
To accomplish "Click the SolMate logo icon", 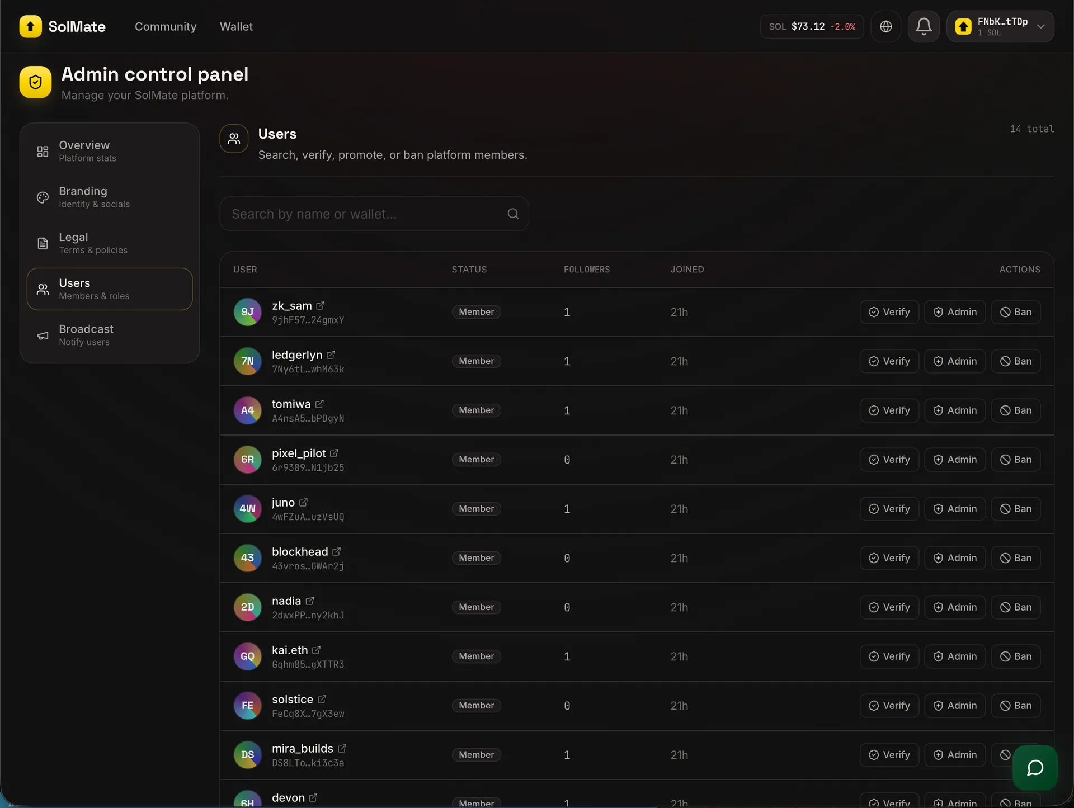I will tap(30, 26).
